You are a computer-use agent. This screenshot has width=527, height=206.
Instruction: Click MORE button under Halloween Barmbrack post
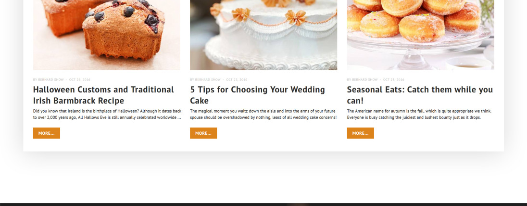[x=46, y=133]
